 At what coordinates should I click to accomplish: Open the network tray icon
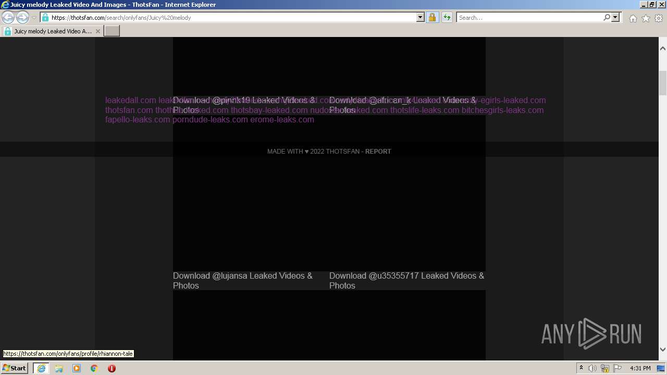[605, 368]
